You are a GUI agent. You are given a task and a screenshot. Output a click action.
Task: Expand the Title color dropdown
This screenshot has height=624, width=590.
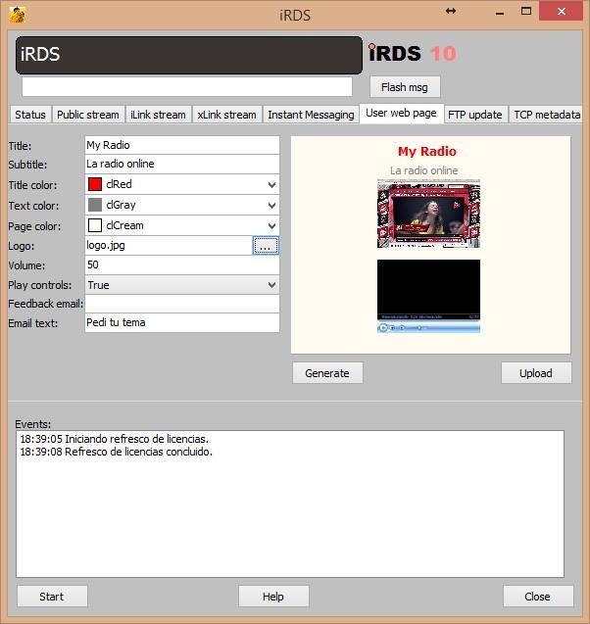click(x=271, y=184)
